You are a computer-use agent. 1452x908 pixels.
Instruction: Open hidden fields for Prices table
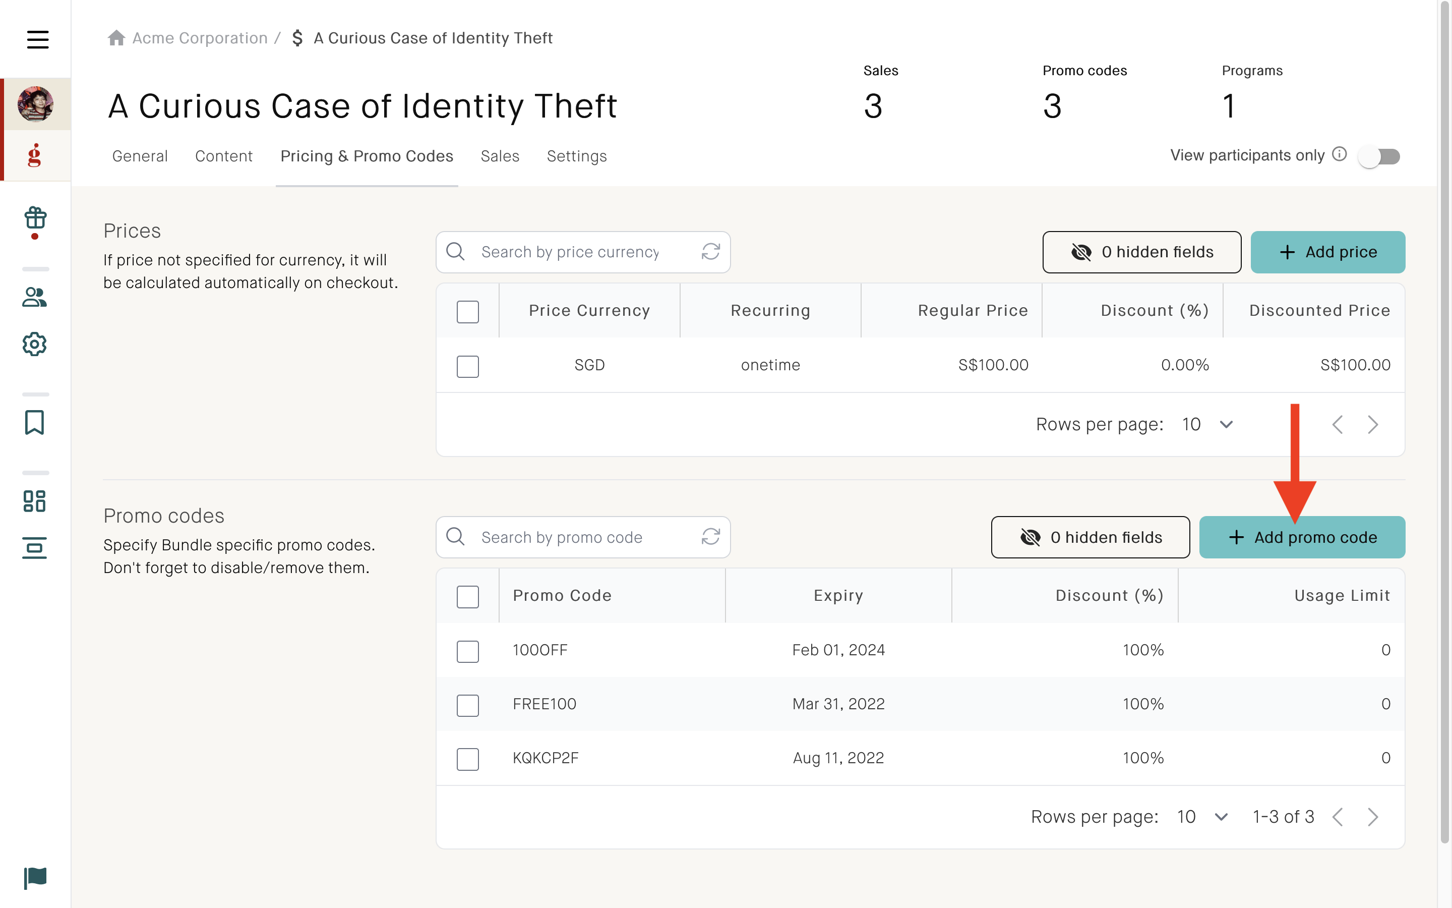click(x=1142, y=252)
